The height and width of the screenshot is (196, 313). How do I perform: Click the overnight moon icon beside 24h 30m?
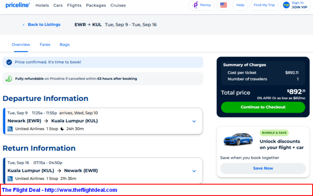(62, 129)
